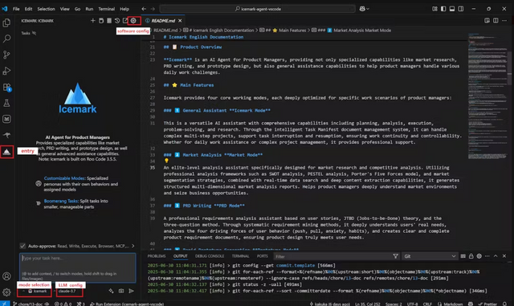Image resolution: width=514 pixels, height=306 pixels.
Task: Click the add image camera icon
Action: click(121, 291)
